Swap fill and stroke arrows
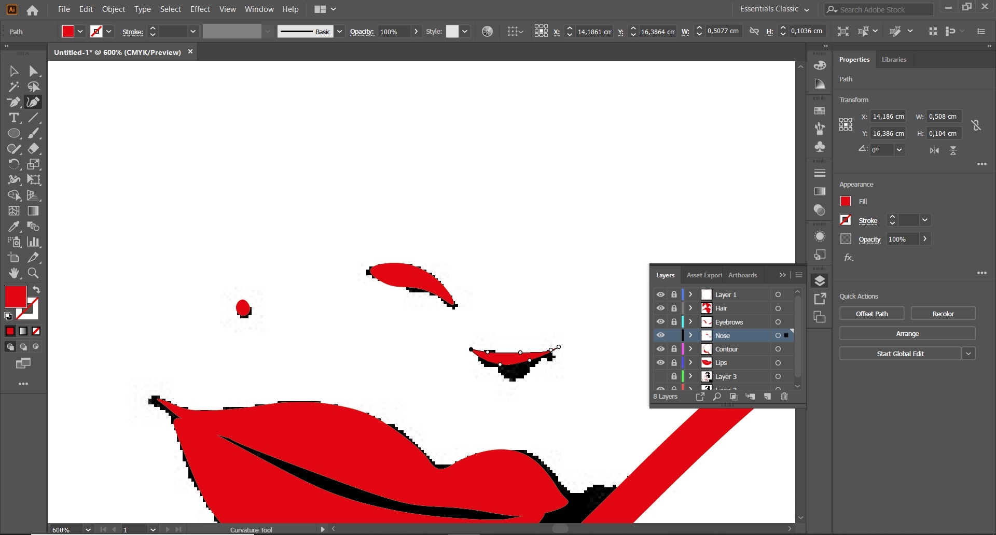Screen dimensions: 996x535 36,290
